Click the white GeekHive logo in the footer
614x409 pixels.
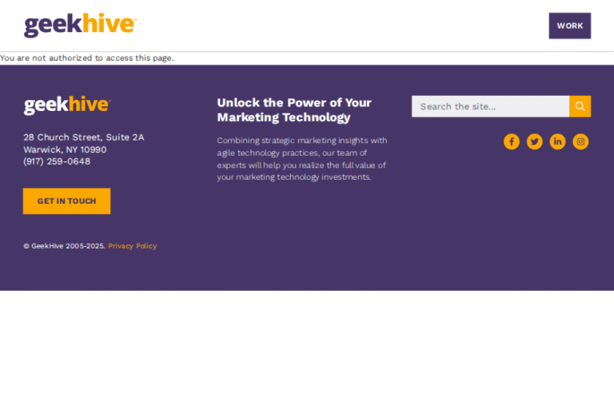(66, 105)
